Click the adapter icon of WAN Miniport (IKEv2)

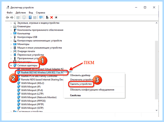click(19, 83)
